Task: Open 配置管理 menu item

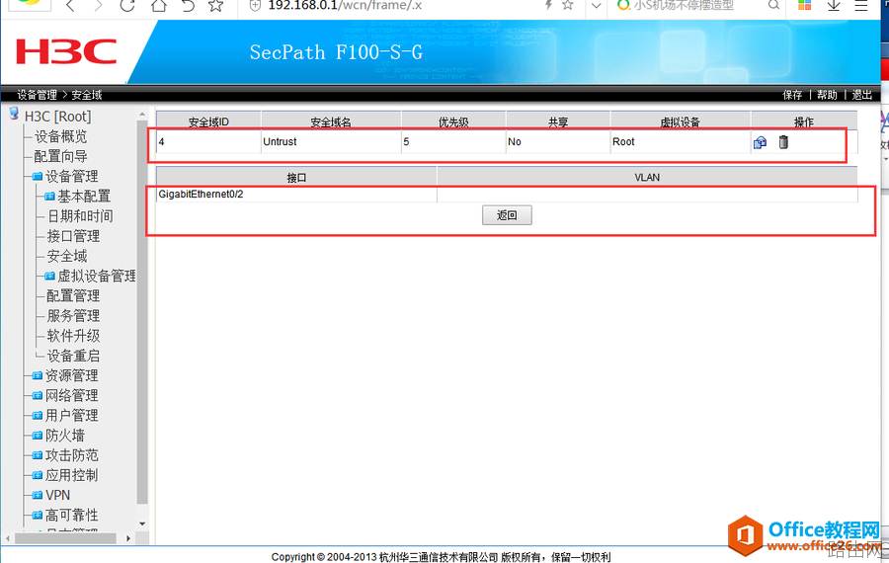Action: point(73,296)
